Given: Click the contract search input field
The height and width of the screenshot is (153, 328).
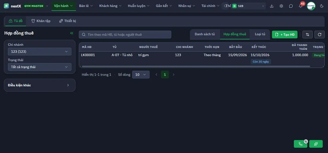Looking at the screenshot, I should point(125,34).
